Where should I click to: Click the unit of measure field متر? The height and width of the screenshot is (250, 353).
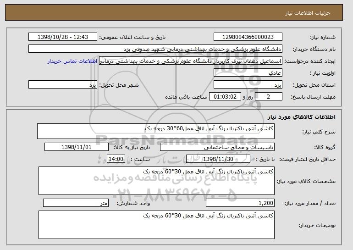point(76,203)
